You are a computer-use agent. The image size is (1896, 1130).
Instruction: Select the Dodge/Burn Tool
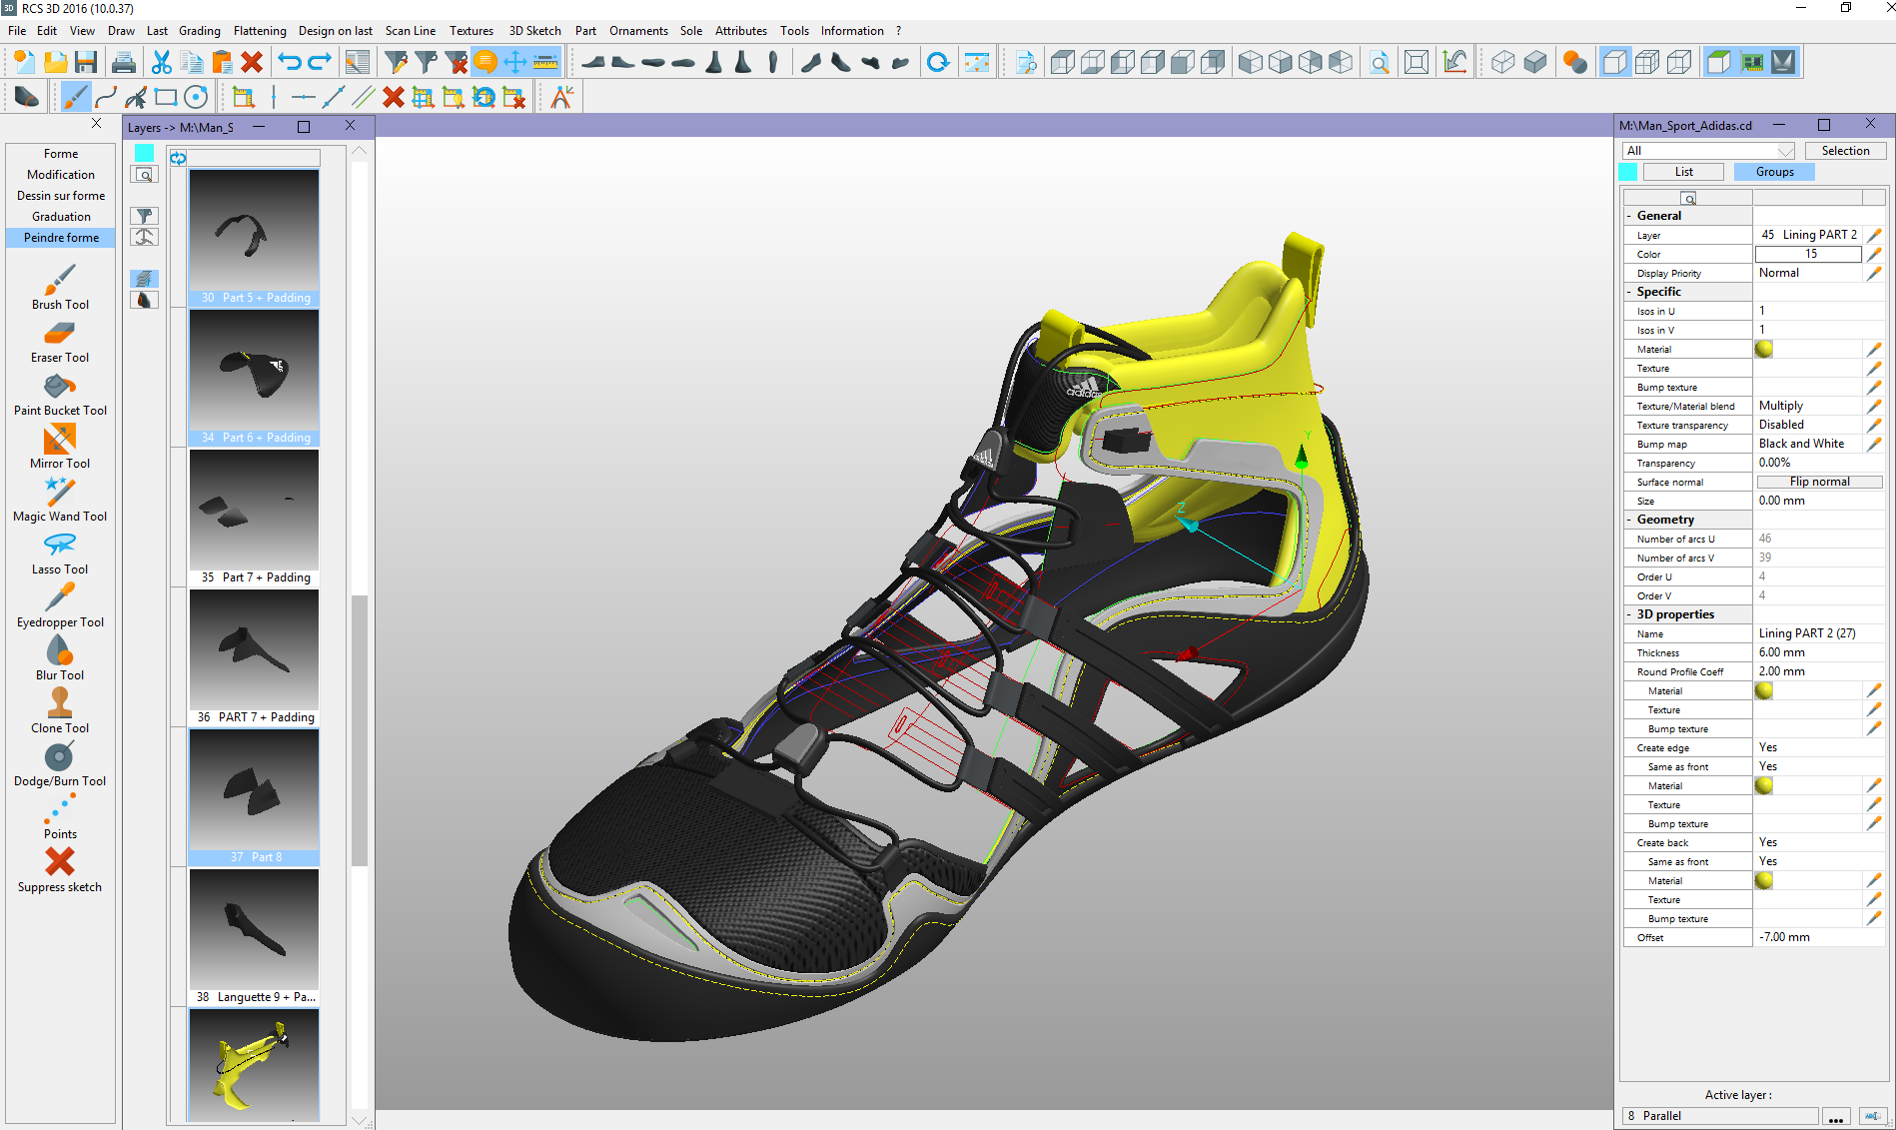60,763
